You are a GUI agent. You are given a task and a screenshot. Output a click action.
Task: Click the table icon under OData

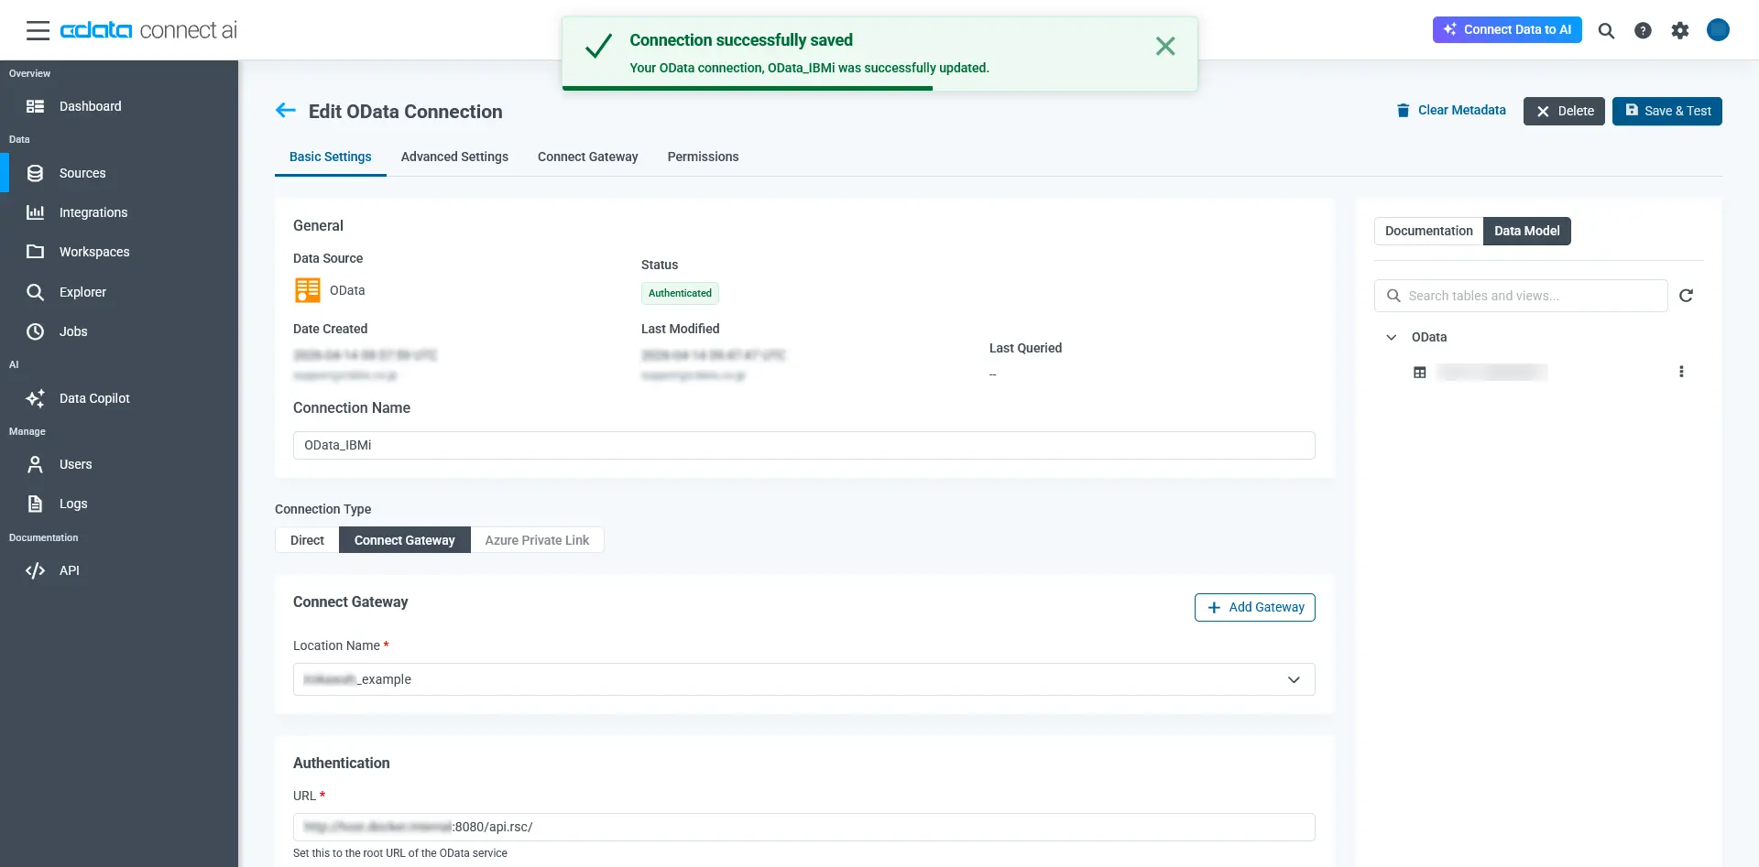point(1419,373)
